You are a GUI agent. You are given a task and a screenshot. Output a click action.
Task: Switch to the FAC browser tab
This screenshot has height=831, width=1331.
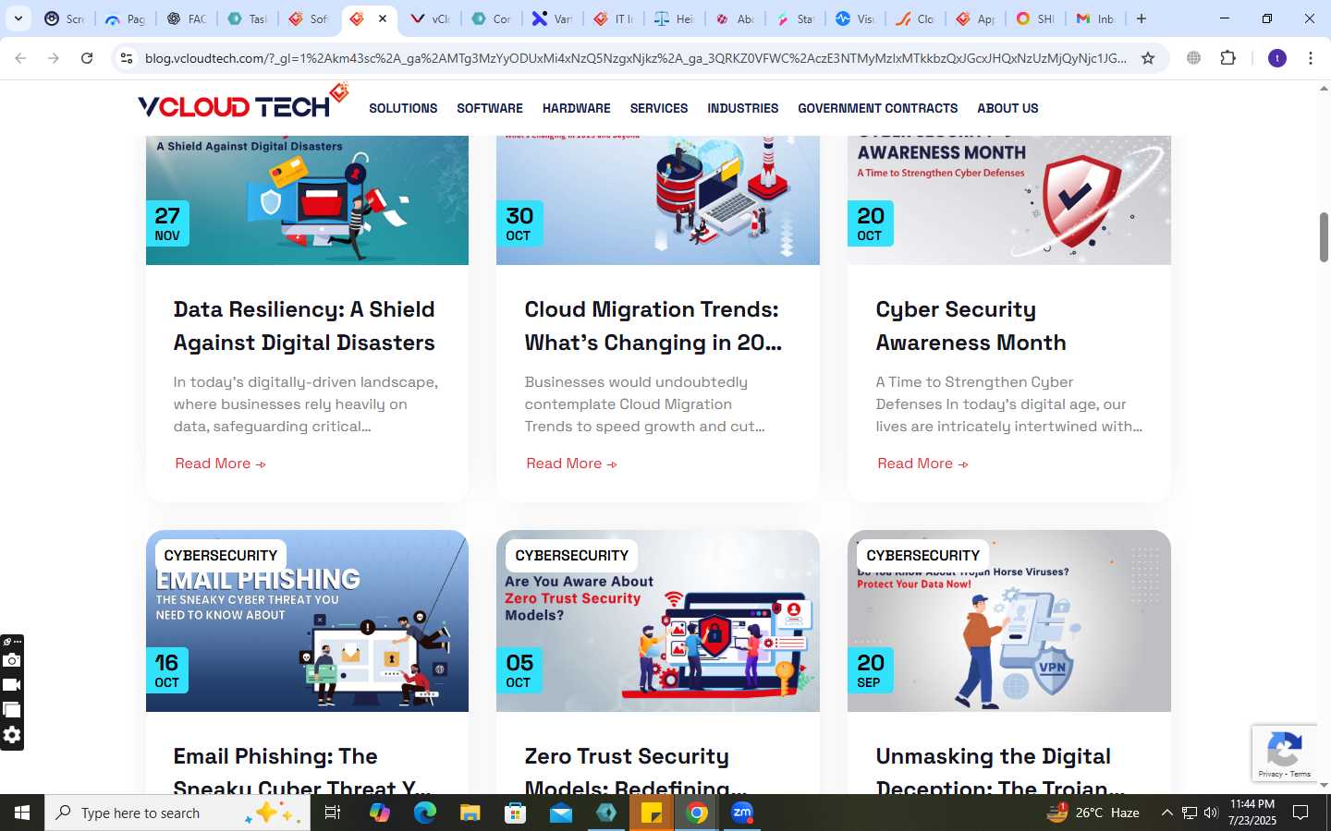[x=187, y=18]
